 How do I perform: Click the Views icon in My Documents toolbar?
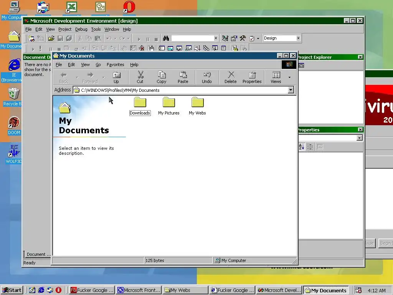[276, 75]
